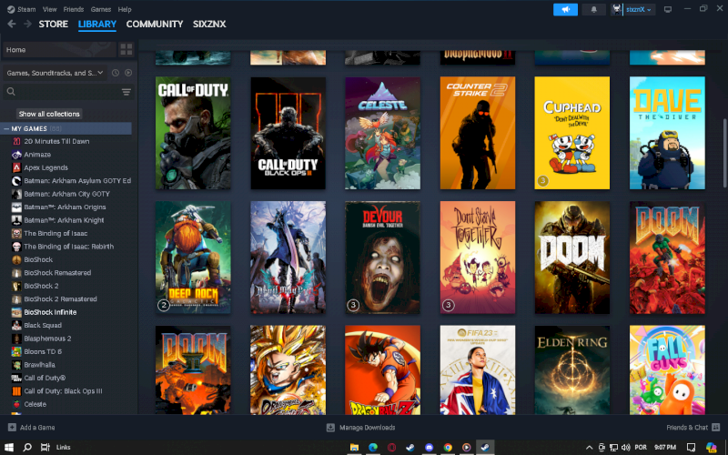This screenshot has width=728, height=455.
Task: Click the ready-to-play filter icon
Action: pyautogui.click(x=128, y=73)
